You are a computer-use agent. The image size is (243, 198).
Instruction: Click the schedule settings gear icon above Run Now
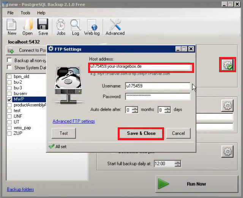click(x=227, y=152)
